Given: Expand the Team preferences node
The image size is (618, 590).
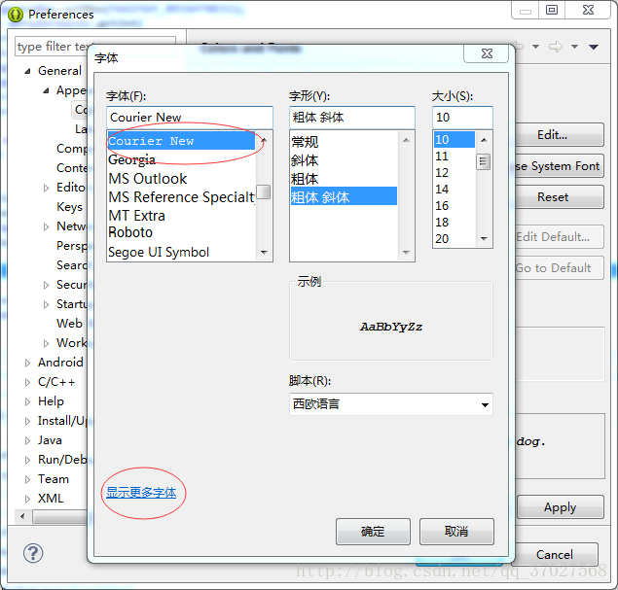Looking at the screenshot, I should tap(27, 479).
